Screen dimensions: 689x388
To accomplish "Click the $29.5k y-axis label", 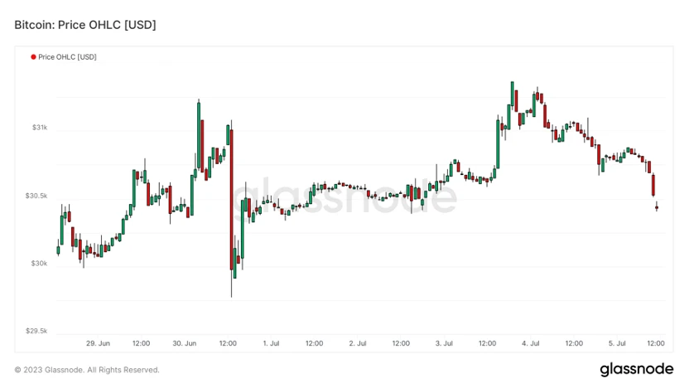I will (x=37, y=331).
